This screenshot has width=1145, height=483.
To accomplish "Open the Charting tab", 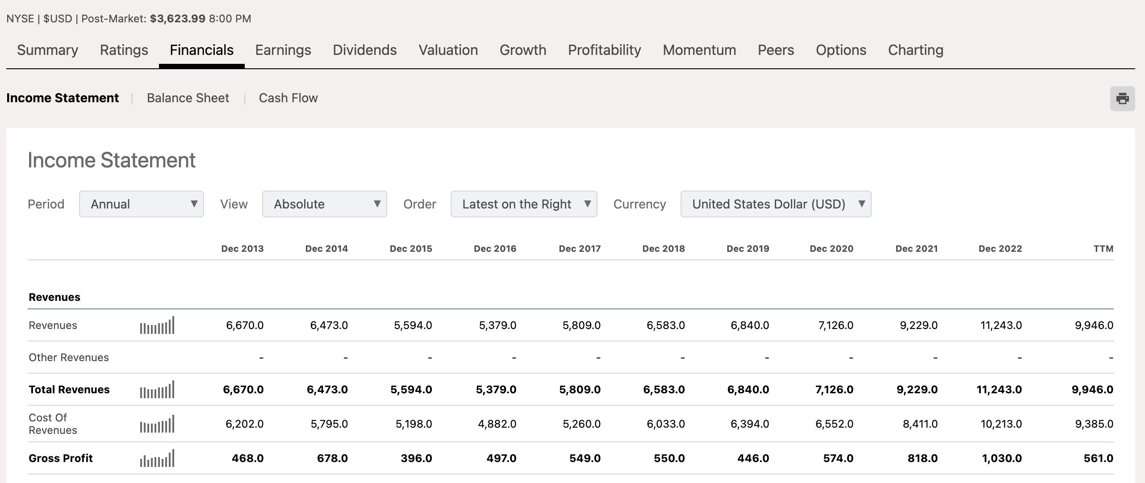I will [915, 50].
